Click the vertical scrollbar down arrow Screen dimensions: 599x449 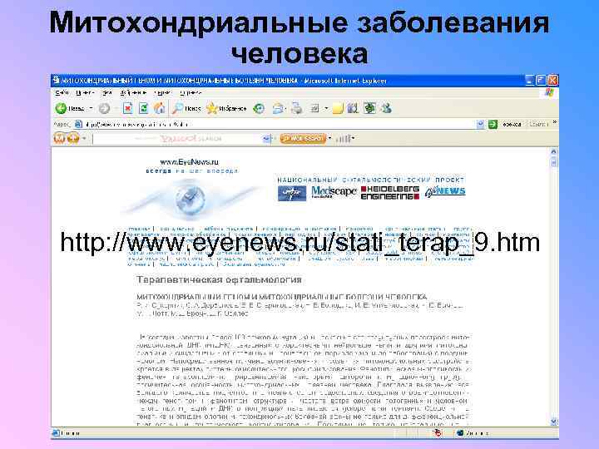click(554, 422)
